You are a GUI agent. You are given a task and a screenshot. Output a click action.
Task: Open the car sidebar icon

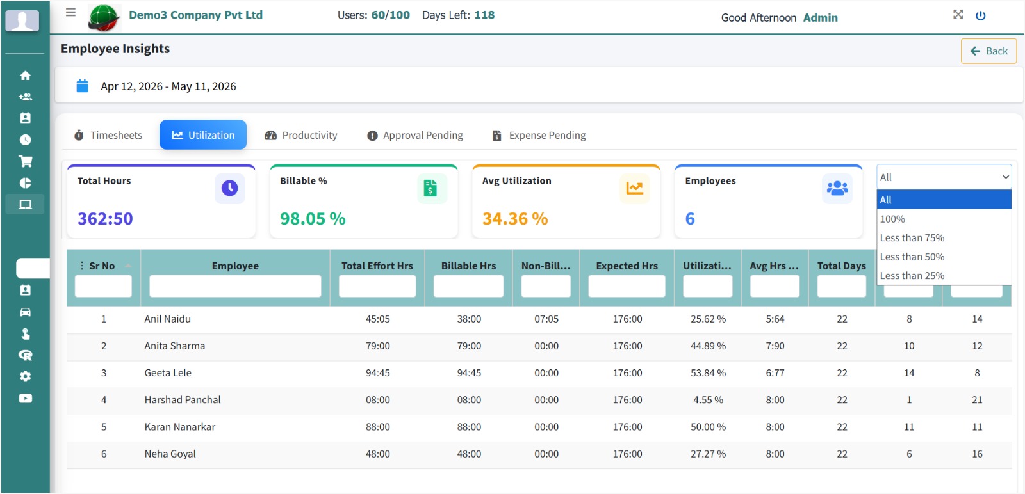click(x=26, y=312)
